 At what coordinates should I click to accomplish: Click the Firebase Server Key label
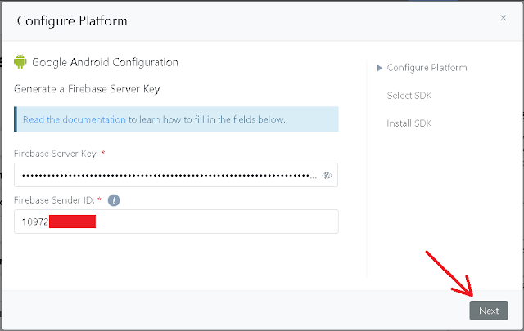pos(56,154)
